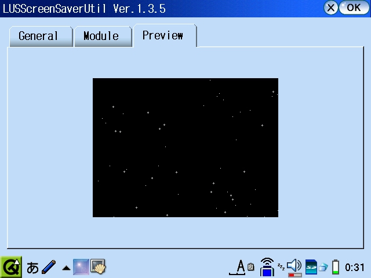Click the SD card status icon
The image size is (371, 278).
click(311, 267)
